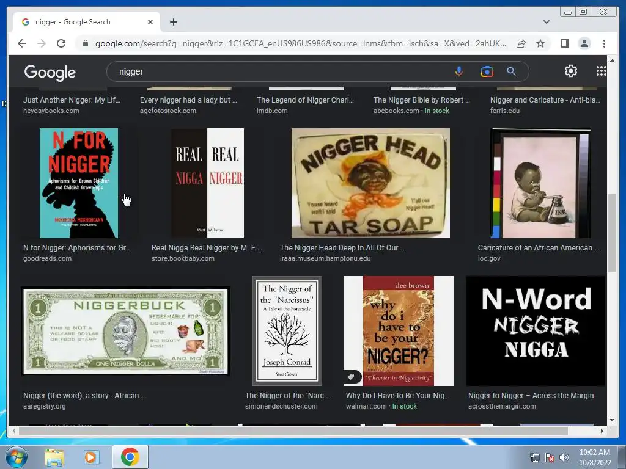Open the Google apps grid
Viewport: 626px width, 469px height.
pos(602,71)
